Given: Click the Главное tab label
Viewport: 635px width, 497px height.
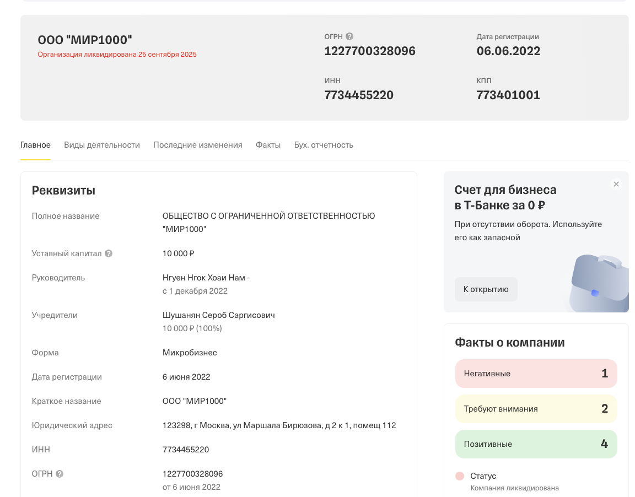Looking at the screenshot, I should click(x=35, y=144).
